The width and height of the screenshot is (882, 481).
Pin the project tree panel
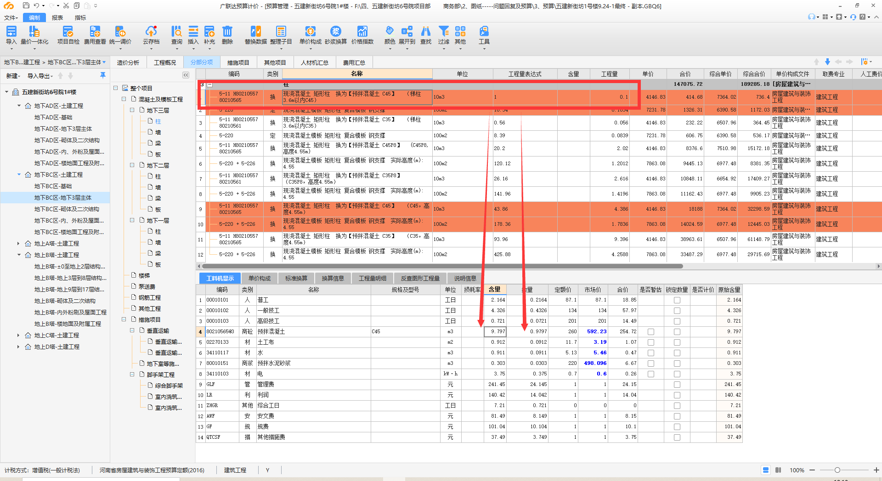coord(103,75)
